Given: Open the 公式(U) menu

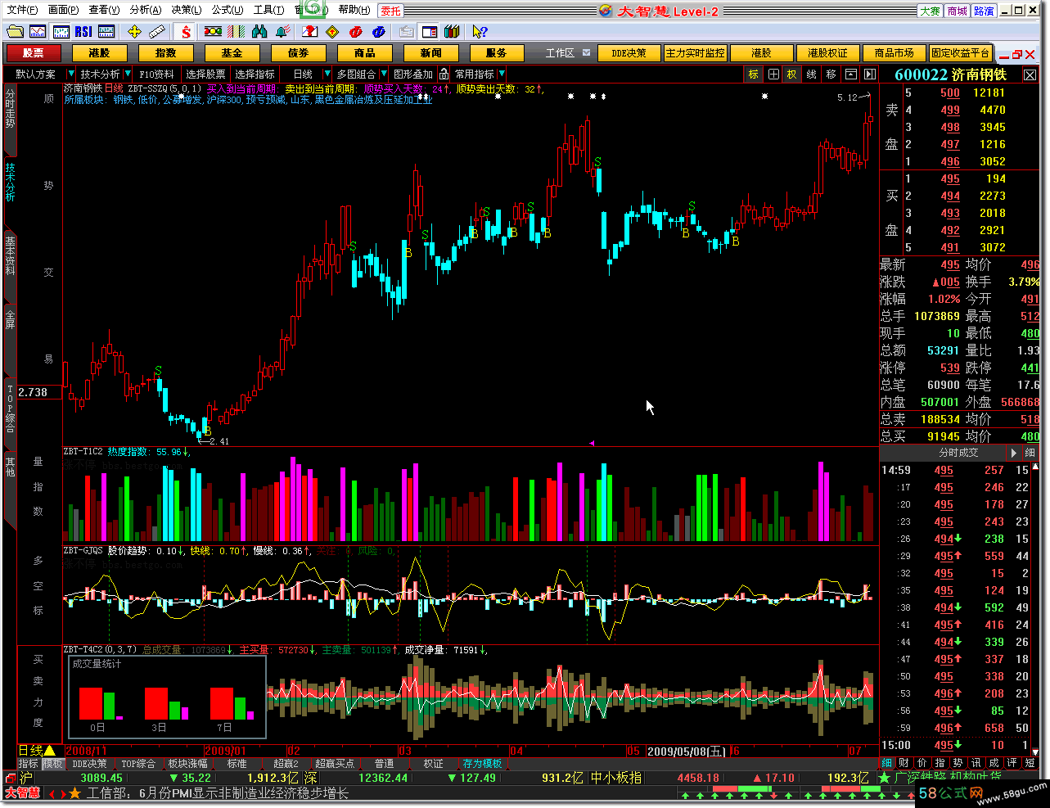Looking at the screenshot, I should tap(227, 10).
